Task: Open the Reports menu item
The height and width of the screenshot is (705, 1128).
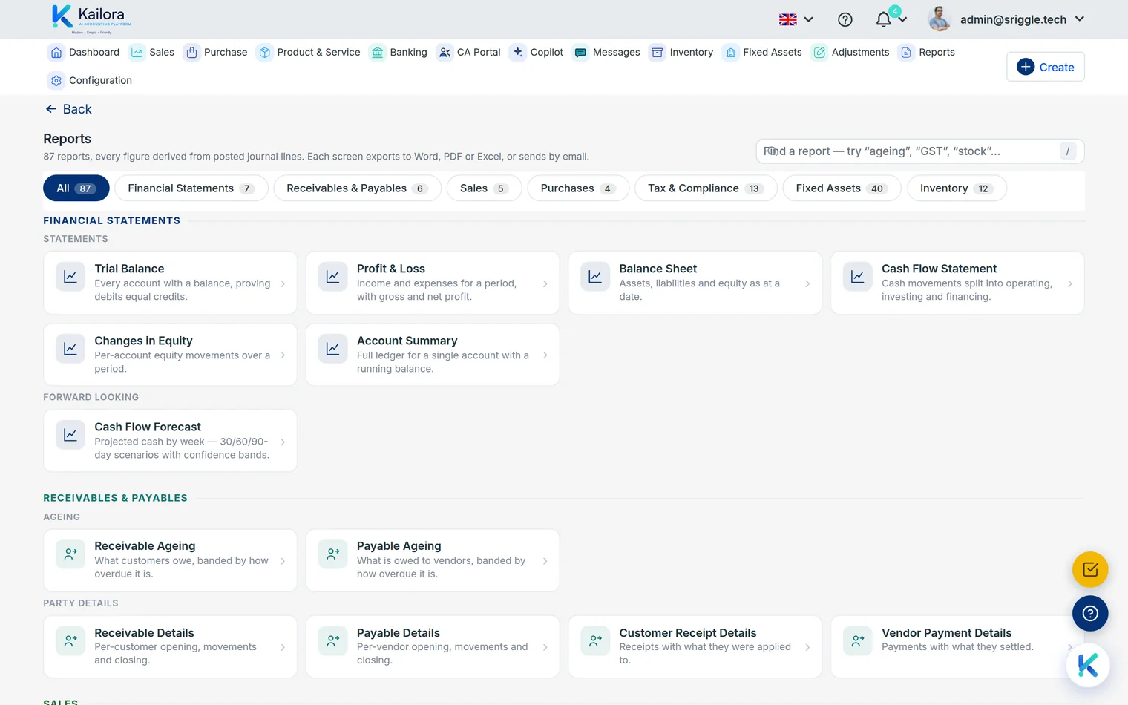Action: (x=927, y=52)
